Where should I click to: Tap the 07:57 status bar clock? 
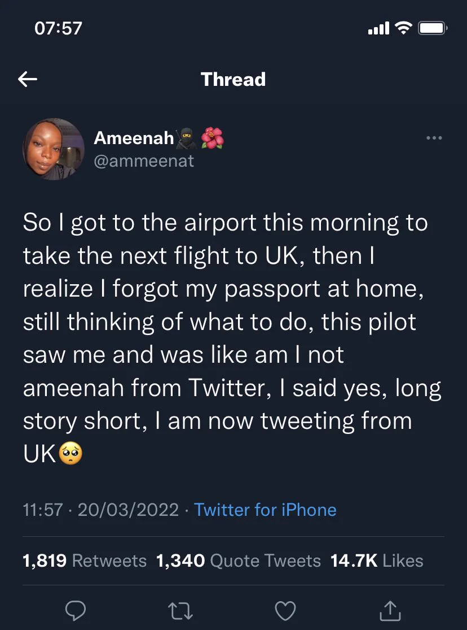point(58,28)
